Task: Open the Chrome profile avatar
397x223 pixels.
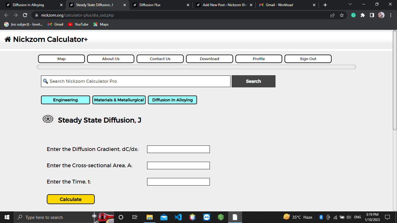Action: [381, 15]
